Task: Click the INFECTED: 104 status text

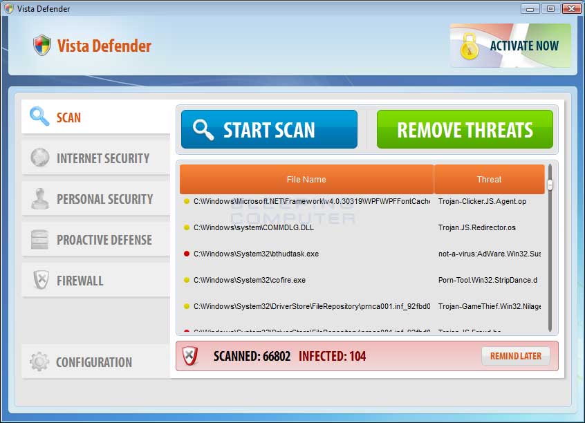Action: pyautogui.click(x=333, y=356)
